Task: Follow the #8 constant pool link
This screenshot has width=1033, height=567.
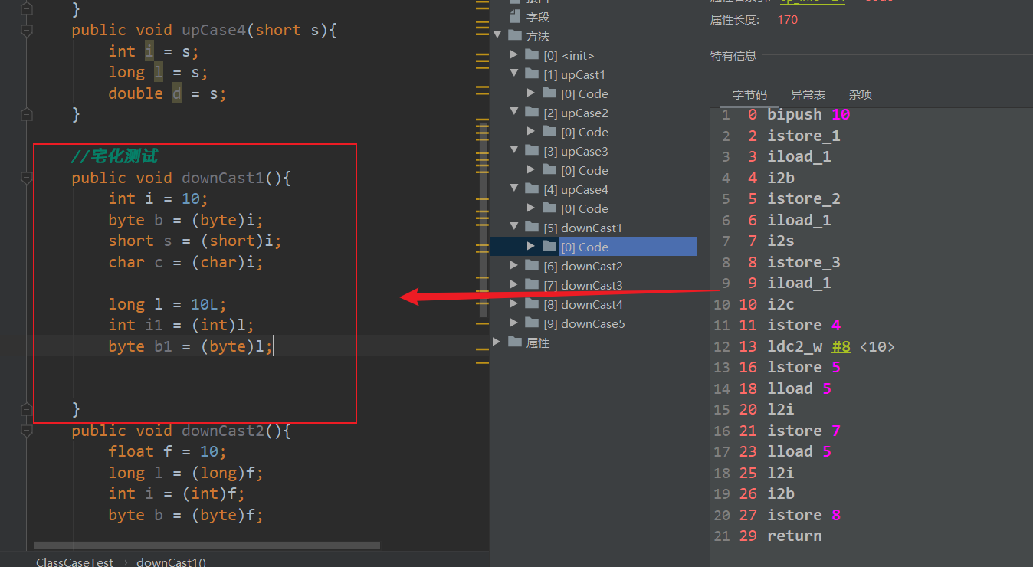Action: 841,346
